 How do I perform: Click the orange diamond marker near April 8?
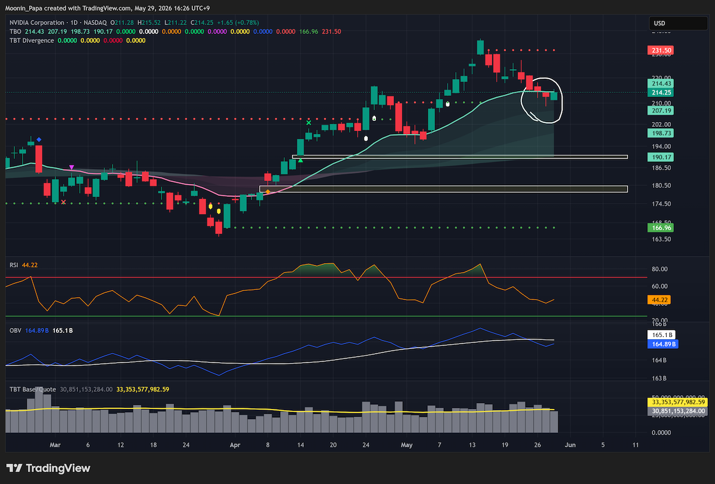point(268,192)
